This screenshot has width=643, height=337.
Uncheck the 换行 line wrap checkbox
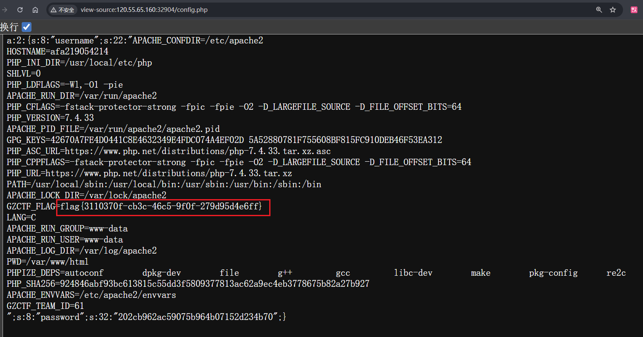pyautogui.click(x=27, y=27)
